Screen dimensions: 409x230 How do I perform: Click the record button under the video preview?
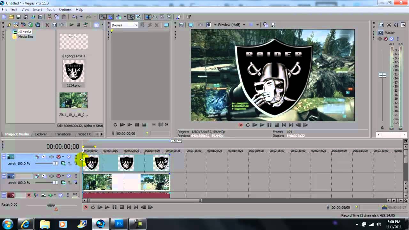(241, 125)
